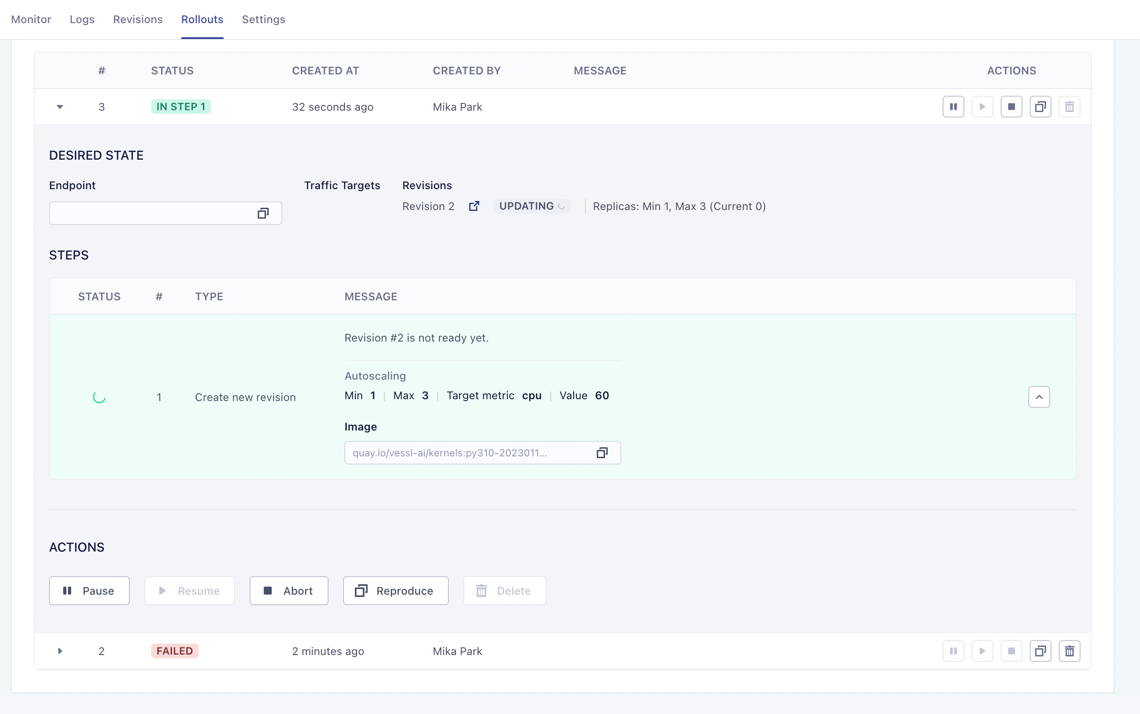Image resolution: width=1140 pixels, height=714 pixels.
Task: Copy the image path quay.io/vessl-ai
Action: (602, 453)
